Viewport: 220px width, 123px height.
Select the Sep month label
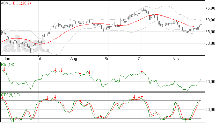coord(108,59)
